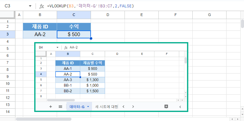244x121 pixels.
Task: Switch to the 세 시트에 대한 tab
Action: tap(106, 107)
